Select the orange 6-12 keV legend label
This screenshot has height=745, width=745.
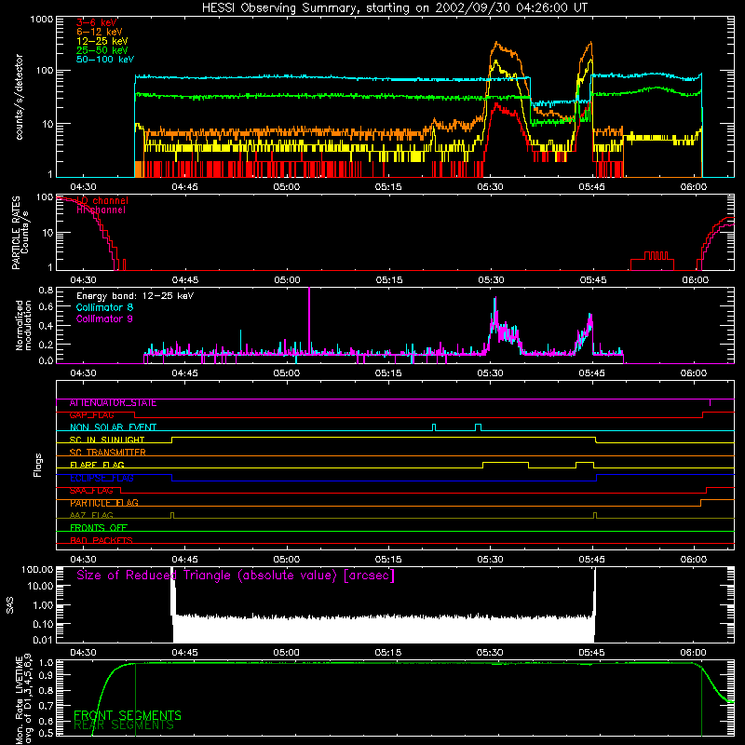pyautogui.click(x=100, y=32)
